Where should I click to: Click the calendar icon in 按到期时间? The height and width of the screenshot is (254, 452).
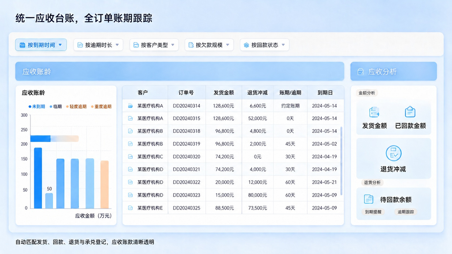coord(22,45)
